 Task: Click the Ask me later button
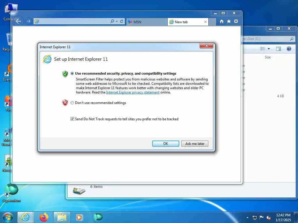pyautogui.click(x=195, y=143)
